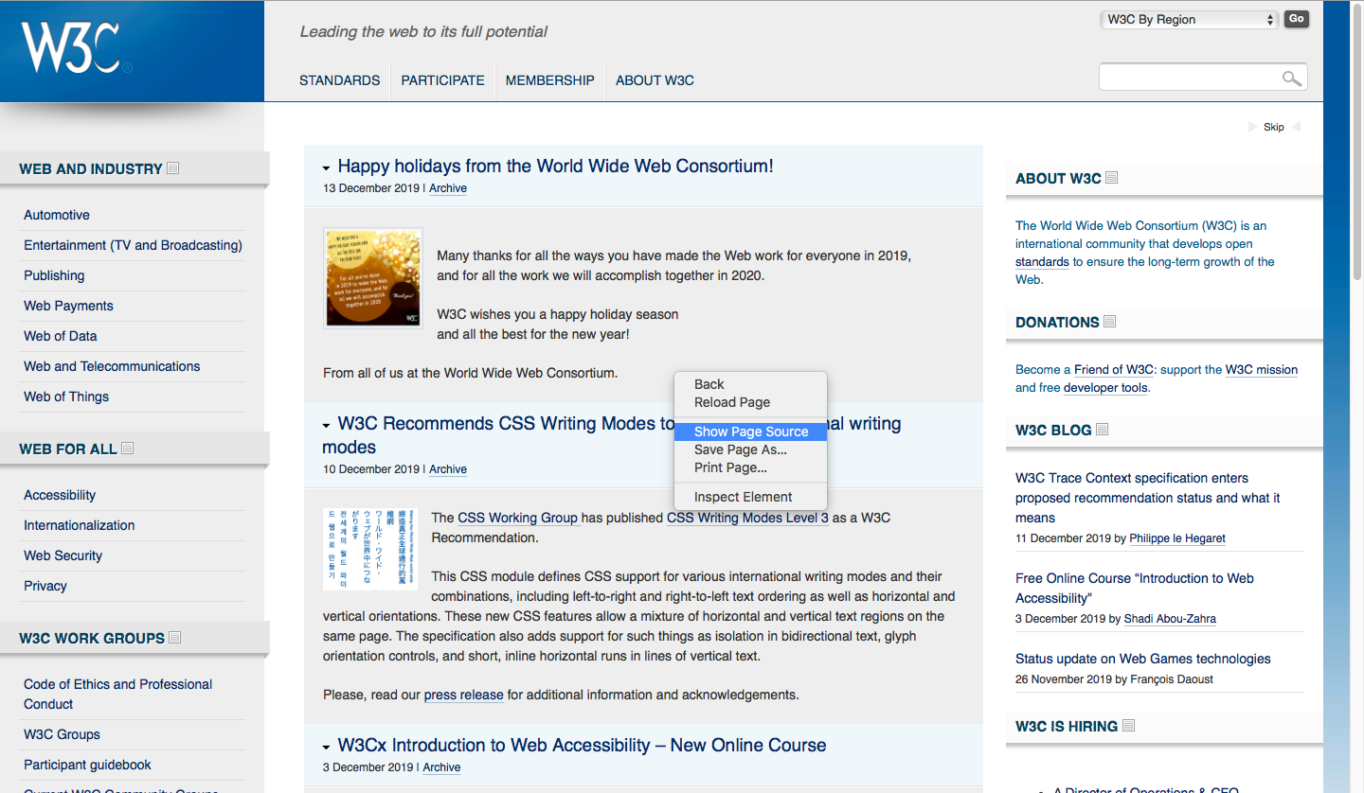Open the Friend of W3C link
The image size is (1364, 793).
coord(1114,370)
